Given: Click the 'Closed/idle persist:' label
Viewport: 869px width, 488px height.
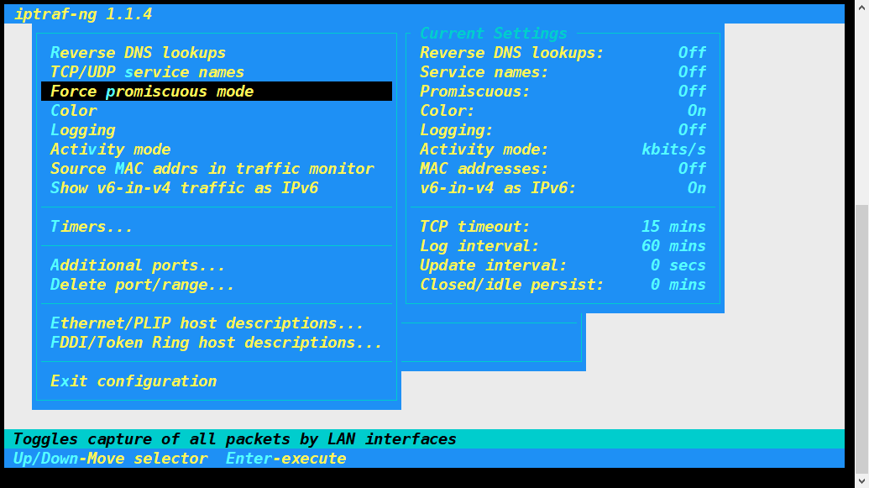Looking at the screenshot, I should tap(511, 285).
